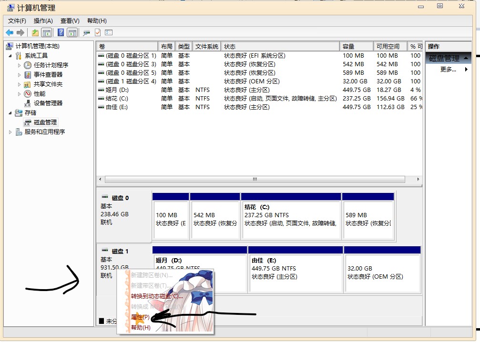Click the 事件查看器 icon
This screenshot has height=352, width=480.
click(x=28, y=75)
